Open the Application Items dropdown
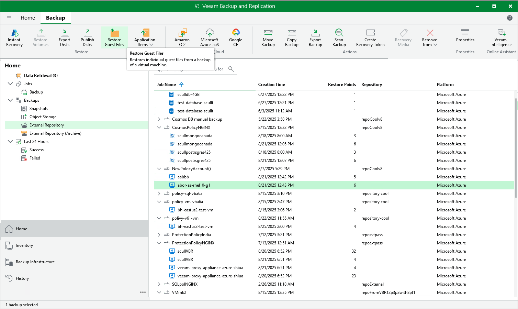Viewport: 518px width, 309px height. click(145, 37)
